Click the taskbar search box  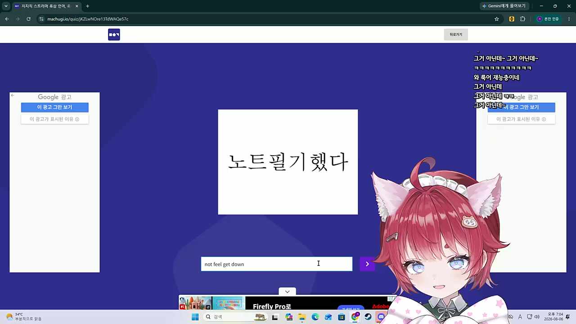click(x=235, y=317)
